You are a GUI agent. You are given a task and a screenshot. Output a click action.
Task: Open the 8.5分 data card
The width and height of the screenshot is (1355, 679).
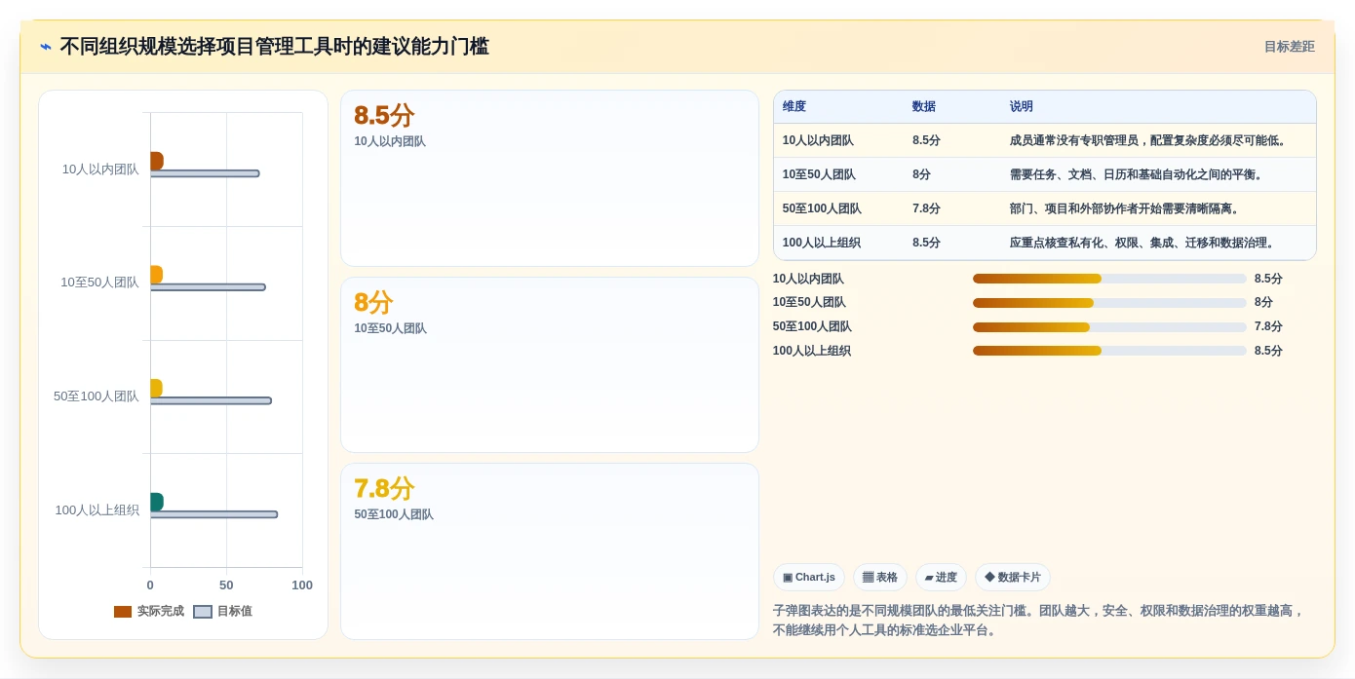(x=550, y=178)
